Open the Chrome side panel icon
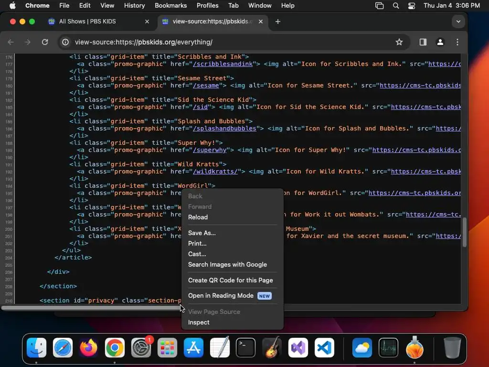Image resolution: width=489 pixels, height=367 pixels. pos(423,42)
